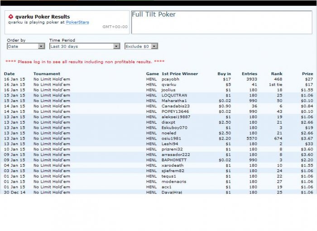317x231 pixels.
Task: Expand the Last 30 days time period dropdown
Action: (x=85, y=46)
